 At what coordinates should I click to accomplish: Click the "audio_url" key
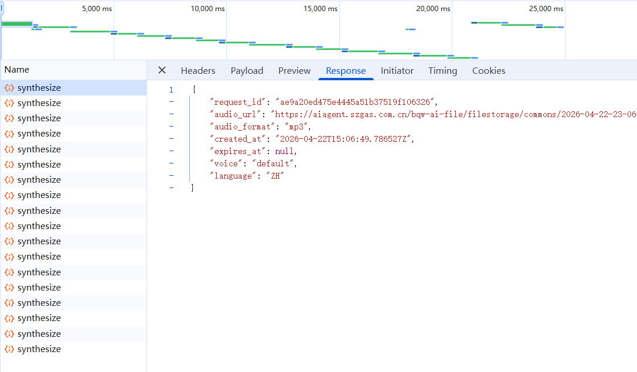coord(235,114)
